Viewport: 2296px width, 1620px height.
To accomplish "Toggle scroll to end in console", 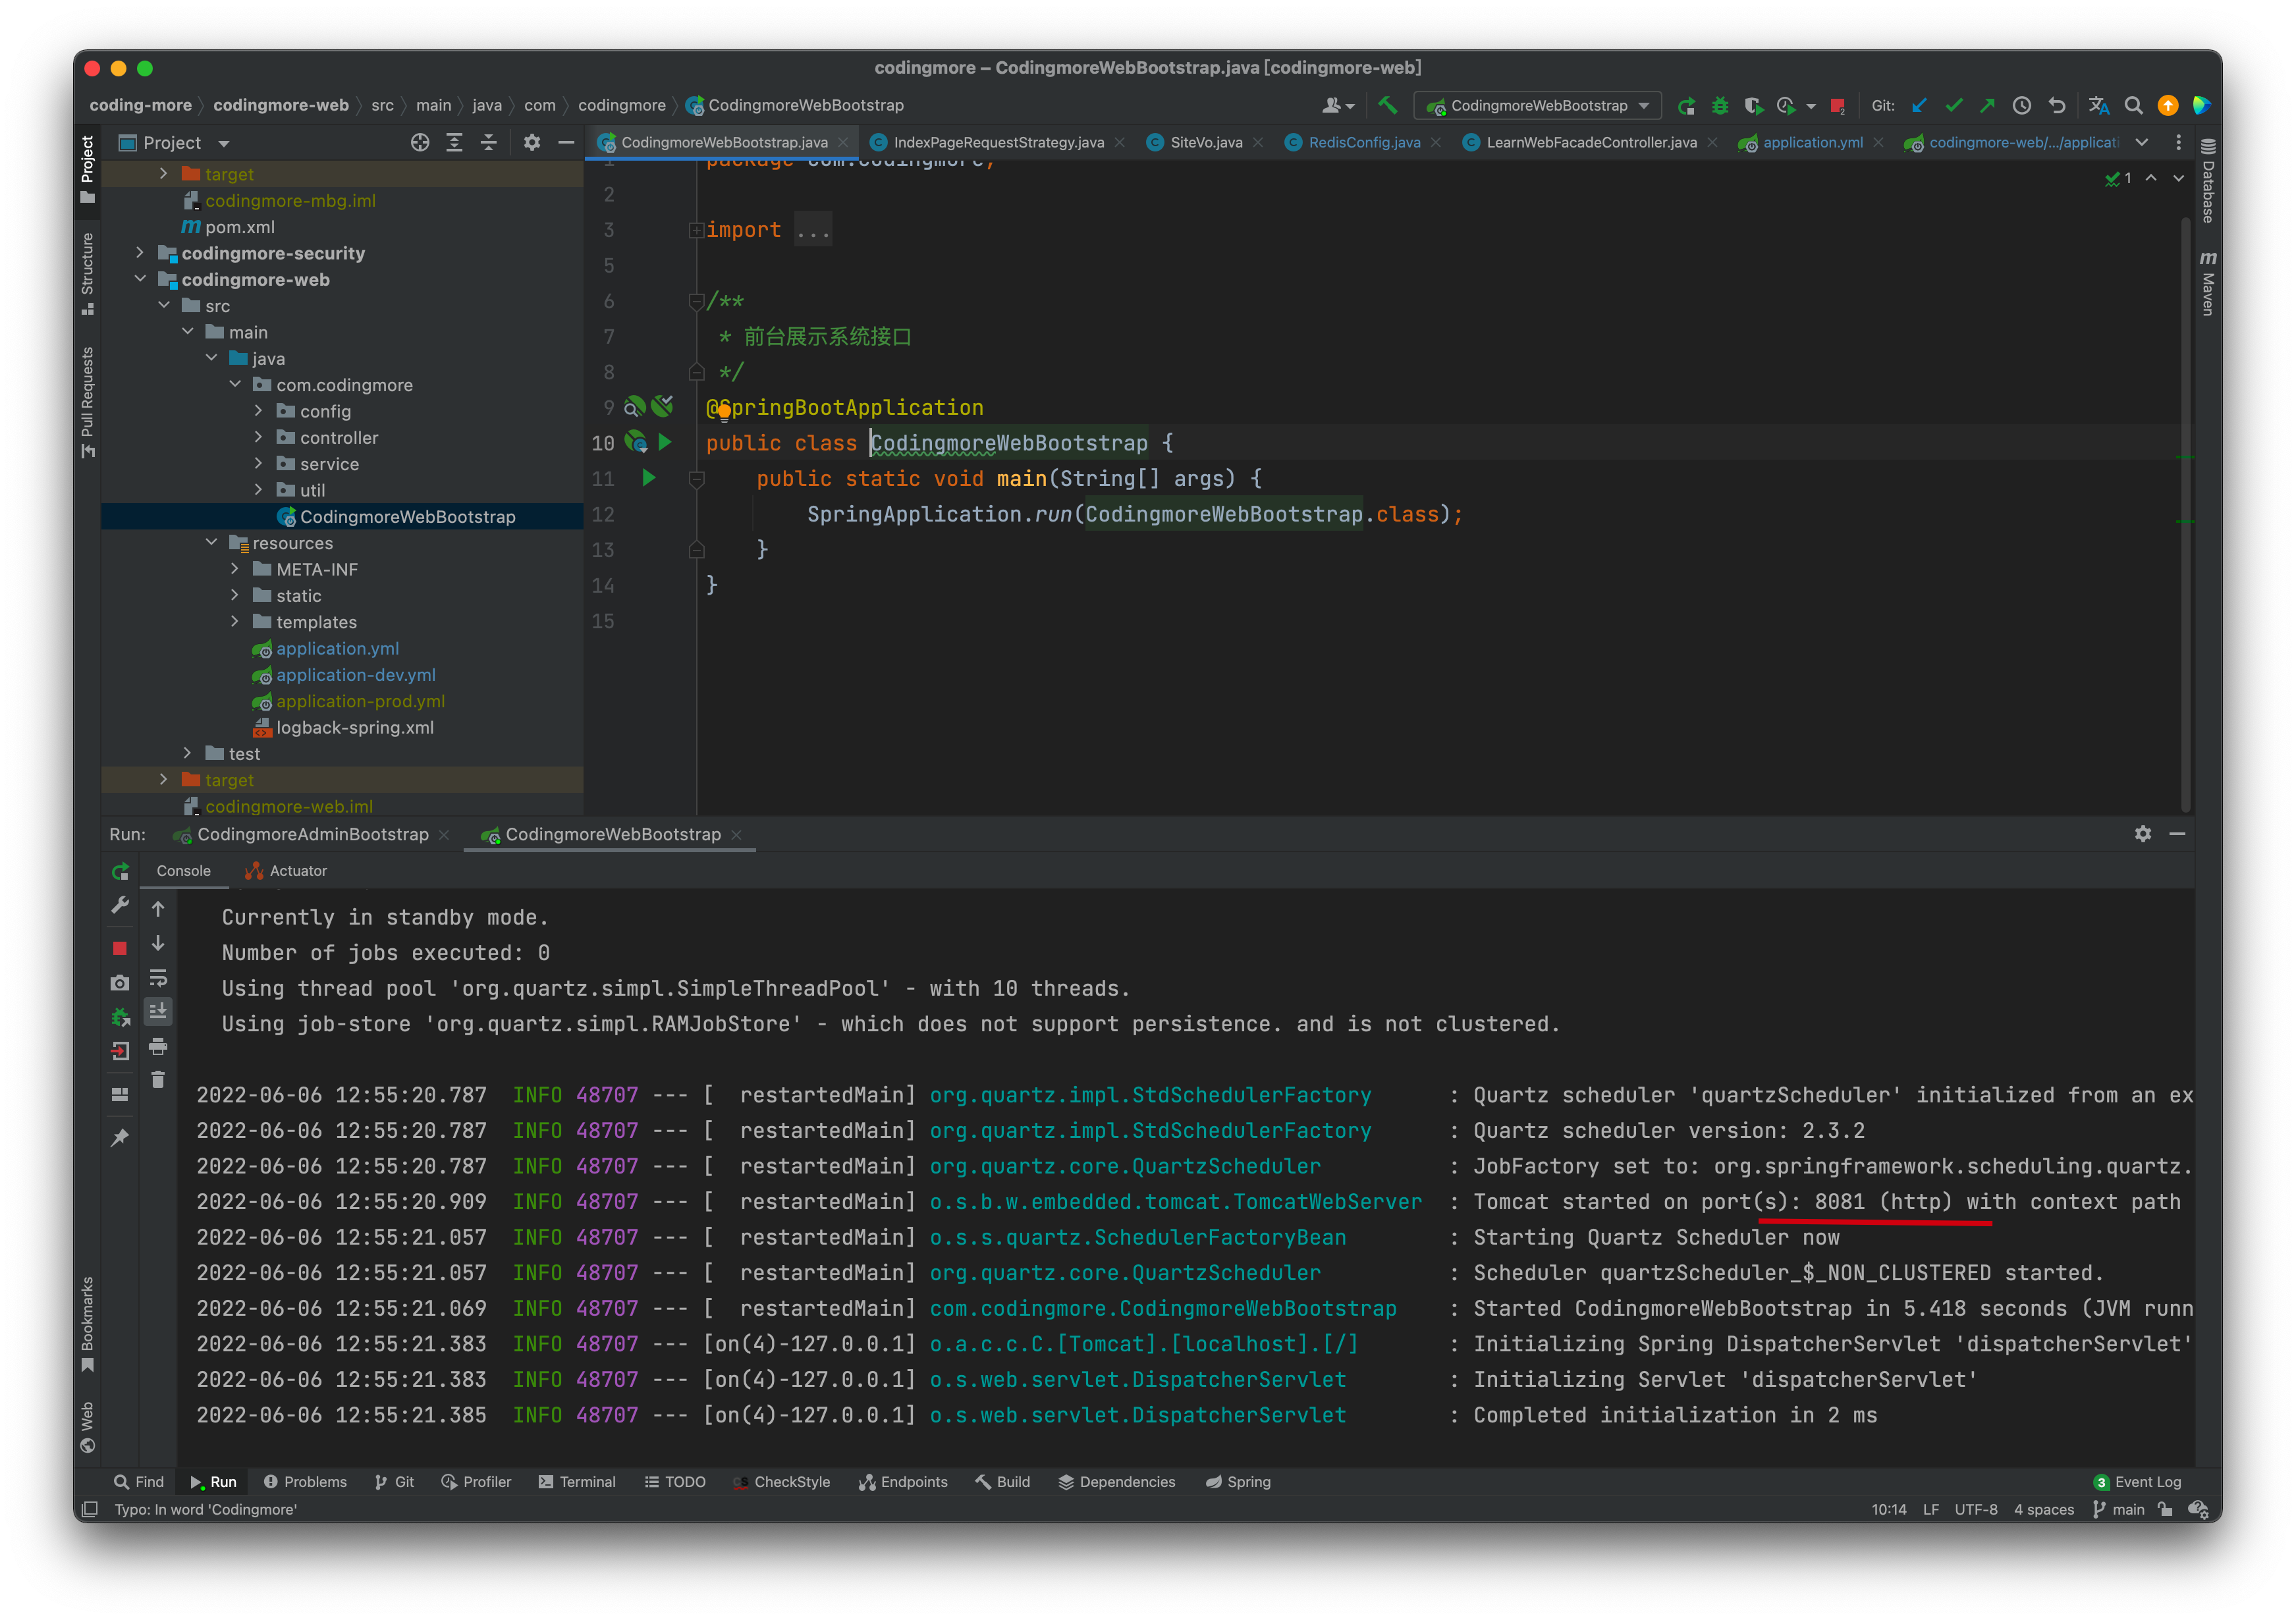I will (158, 1012).
